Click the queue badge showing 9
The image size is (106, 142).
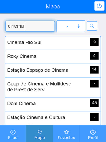click(94, 42)
